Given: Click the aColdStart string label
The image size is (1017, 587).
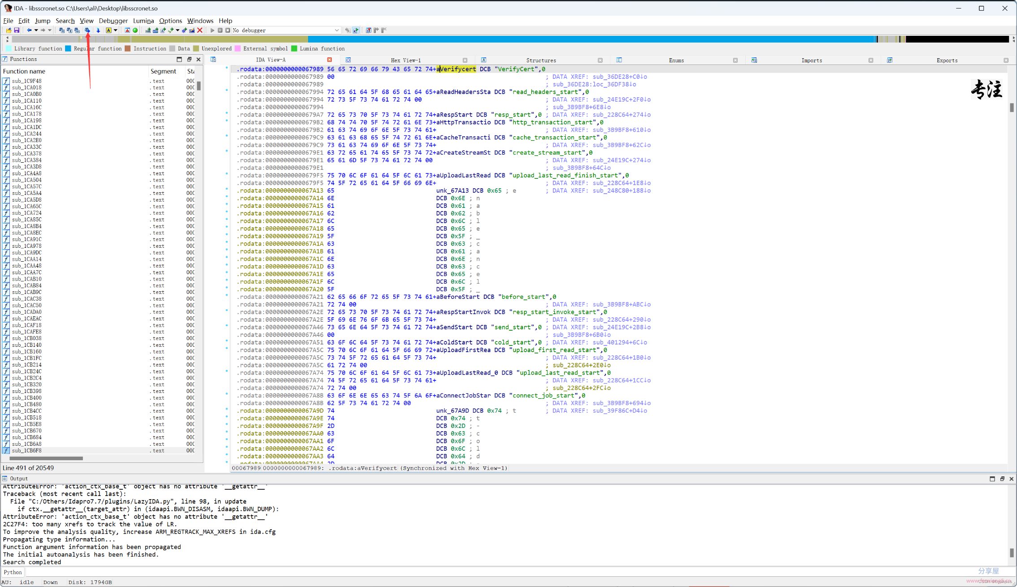Looking at the screenshot, I should tap(454, 342).
